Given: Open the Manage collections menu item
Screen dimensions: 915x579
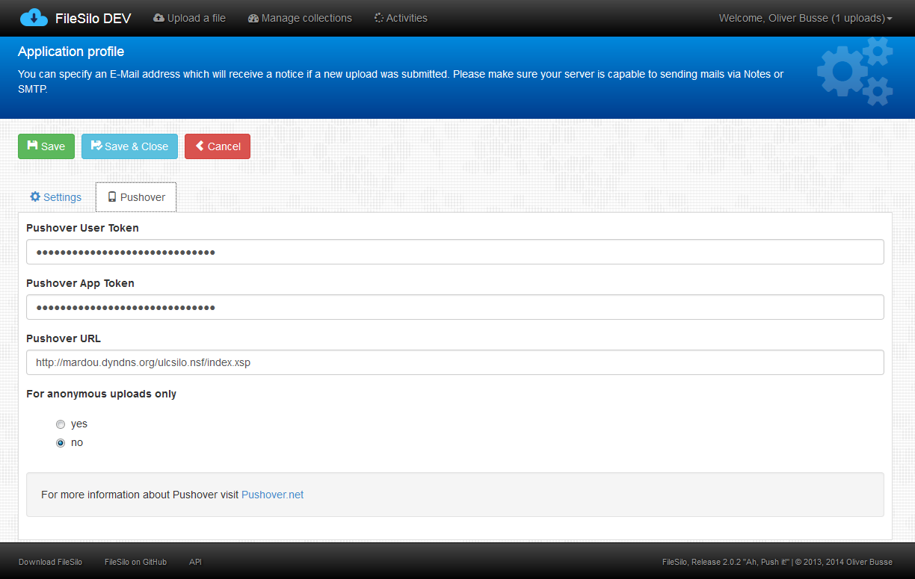Looking at the screenshot, I should pyautogui.click(x=300, y=18).
